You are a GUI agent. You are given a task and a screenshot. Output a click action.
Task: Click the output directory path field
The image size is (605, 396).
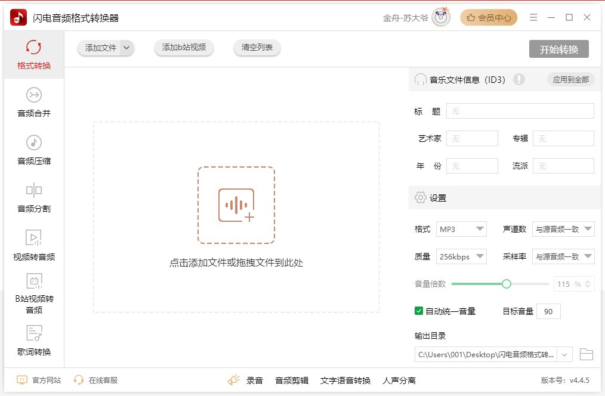point(486,354)
